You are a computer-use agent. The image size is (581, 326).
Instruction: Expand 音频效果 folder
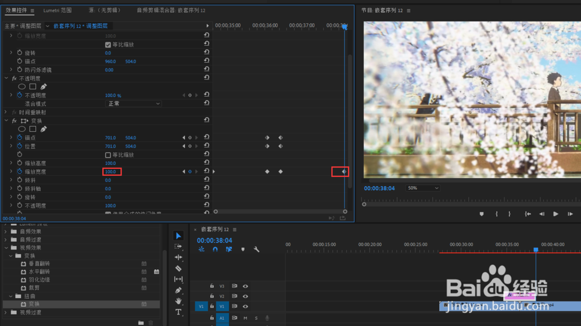tap(6, 231)
